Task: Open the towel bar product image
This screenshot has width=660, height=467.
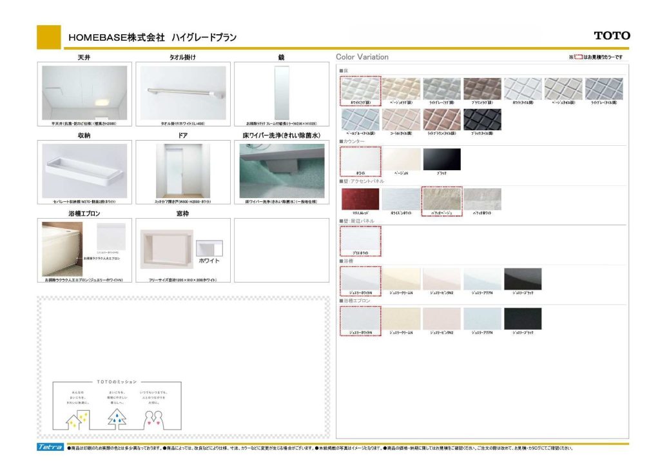Action: 183,92
